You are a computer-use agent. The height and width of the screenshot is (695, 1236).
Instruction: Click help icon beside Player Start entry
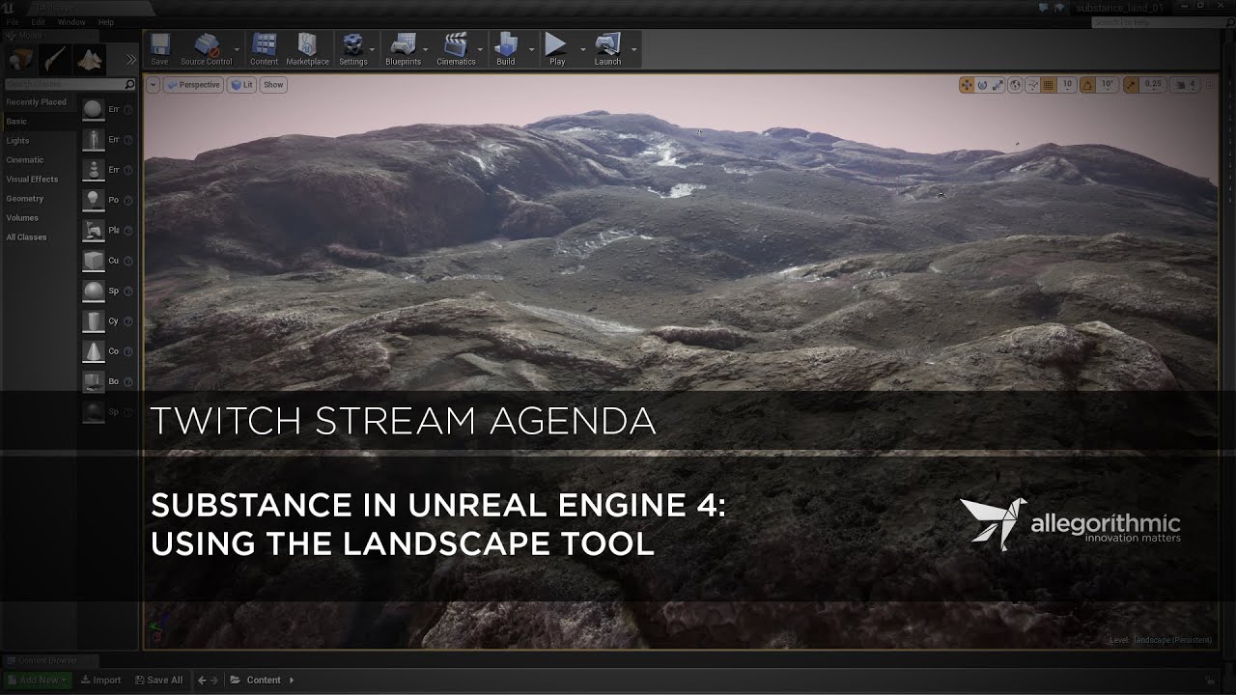point(127,231)
